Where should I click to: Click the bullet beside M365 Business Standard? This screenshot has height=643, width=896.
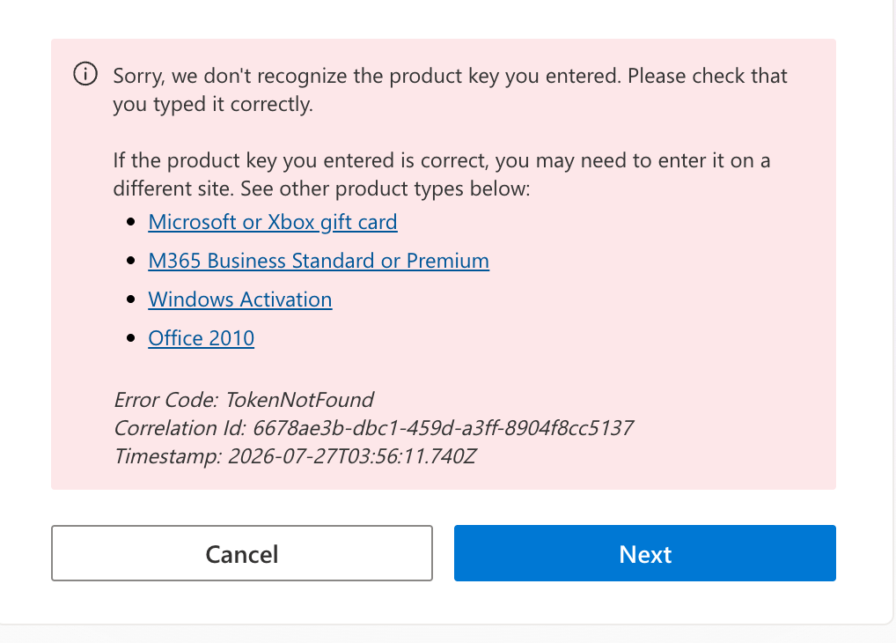pos(131,261)
